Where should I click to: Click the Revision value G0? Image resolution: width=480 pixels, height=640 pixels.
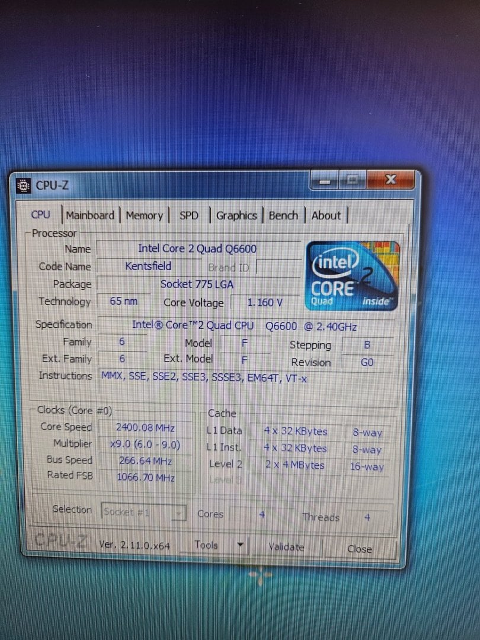tap(367, 363)
